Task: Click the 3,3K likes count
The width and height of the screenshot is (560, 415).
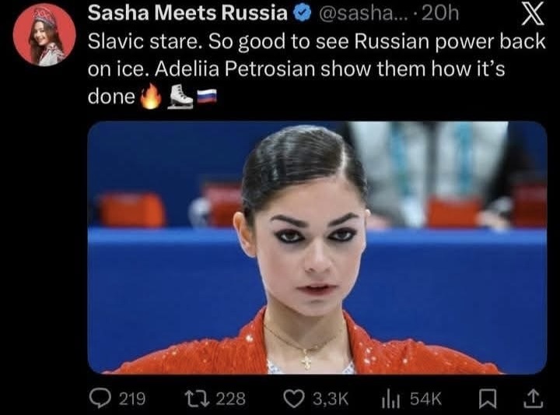Action: pos(331,399)
